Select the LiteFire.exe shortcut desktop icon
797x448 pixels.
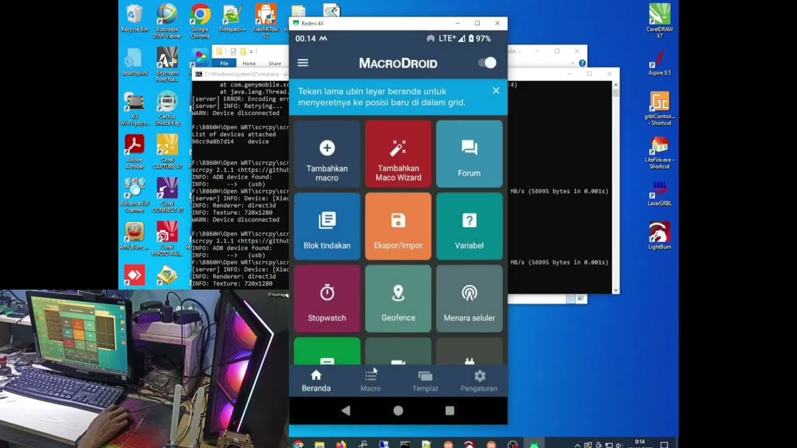[x=659, y=152]
